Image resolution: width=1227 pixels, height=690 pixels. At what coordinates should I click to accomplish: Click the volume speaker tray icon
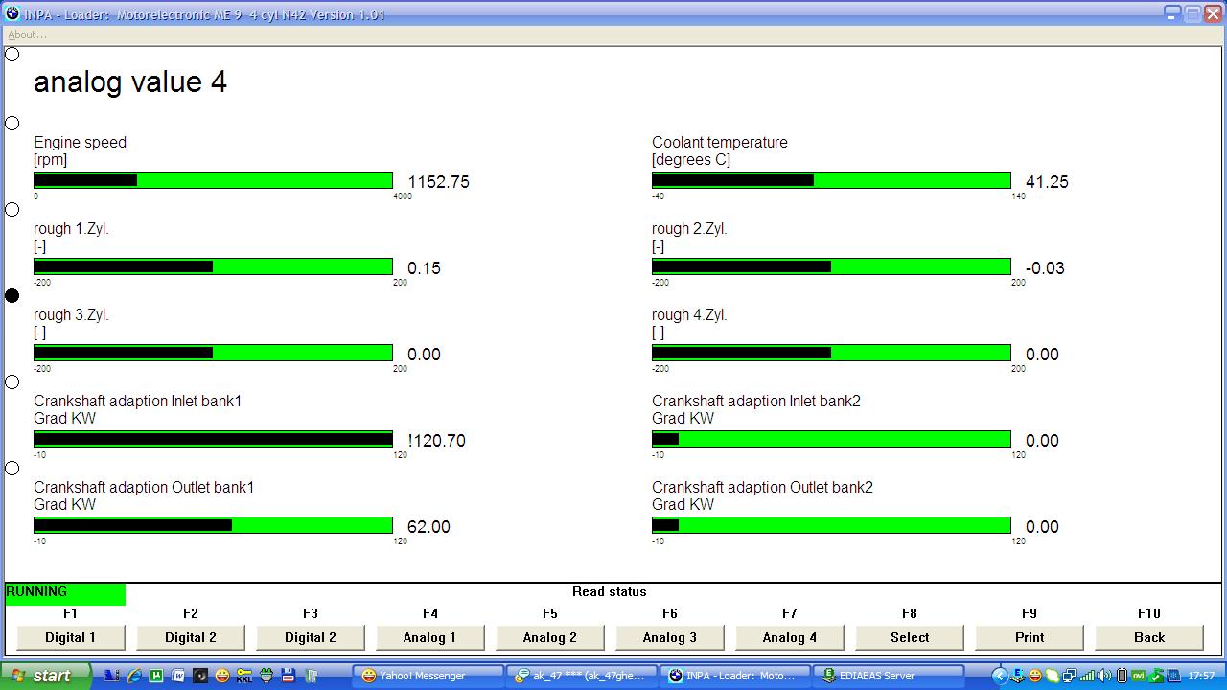1104,676
